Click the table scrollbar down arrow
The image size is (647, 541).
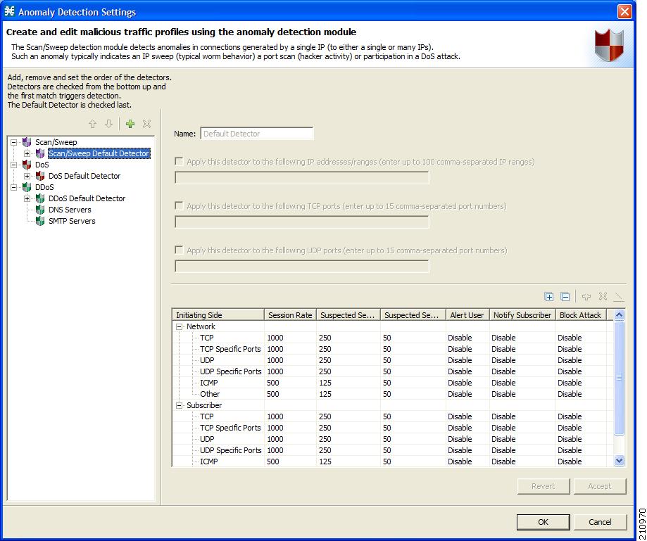[618, 461]
